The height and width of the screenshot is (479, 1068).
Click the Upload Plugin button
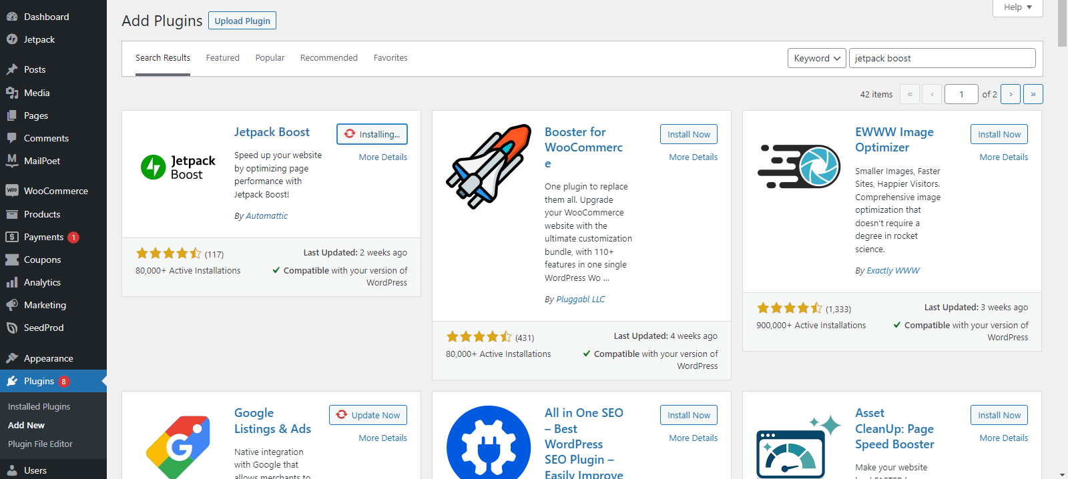242,21
